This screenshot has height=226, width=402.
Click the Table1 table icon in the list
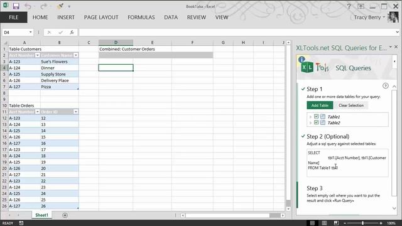(x=323, y=117)
